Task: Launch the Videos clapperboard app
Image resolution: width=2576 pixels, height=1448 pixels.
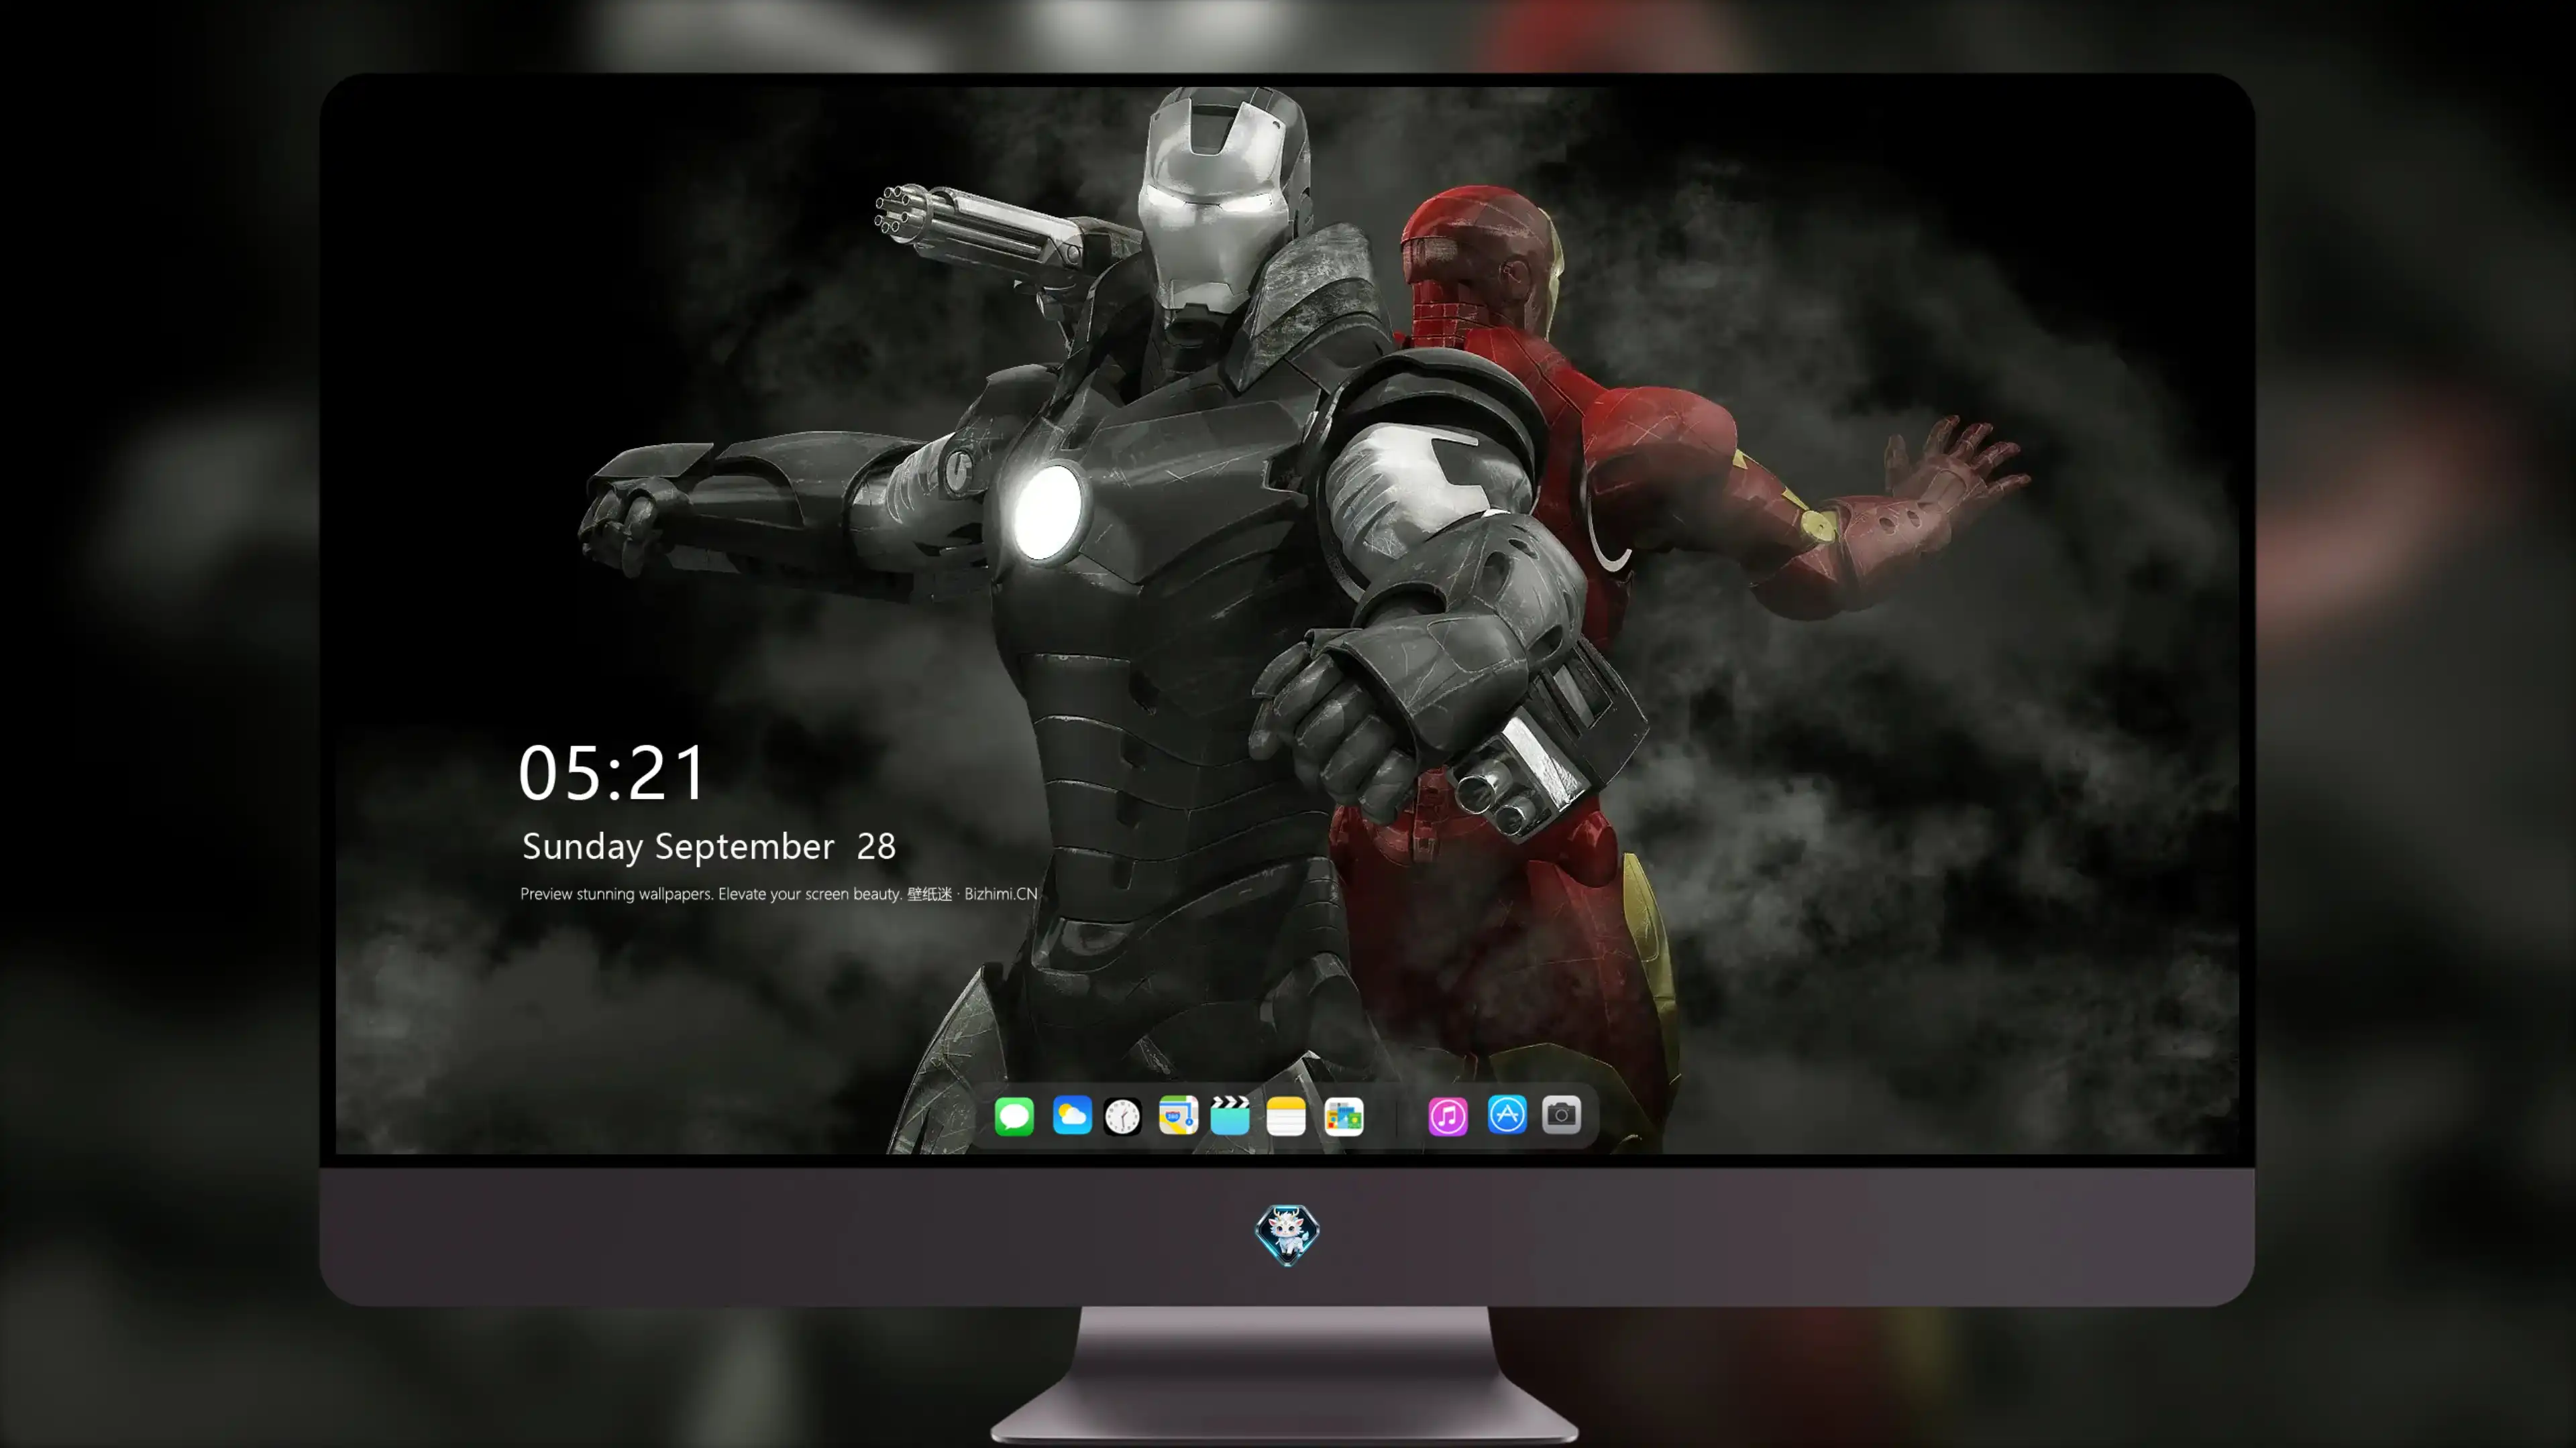Action: (1230, 1115)
